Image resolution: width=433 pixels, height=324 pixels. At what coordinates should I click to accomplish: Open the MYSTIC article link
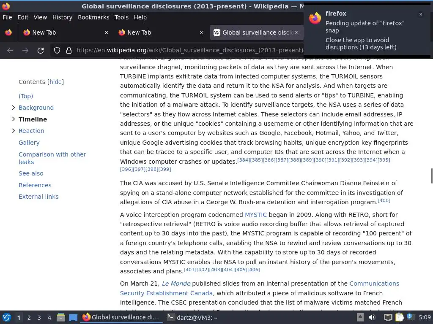tap(256, 215)
